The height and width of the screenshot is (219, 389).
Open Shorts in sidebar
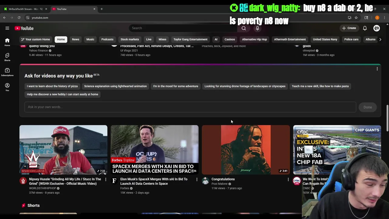pos(7,57)
